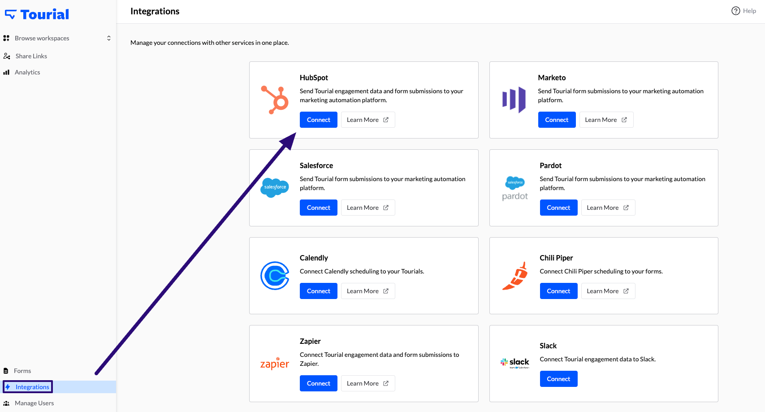The height and width of the screenshot is (412, 765).
Task: Click the Slack logo
Action: click(x=515, y=363)
